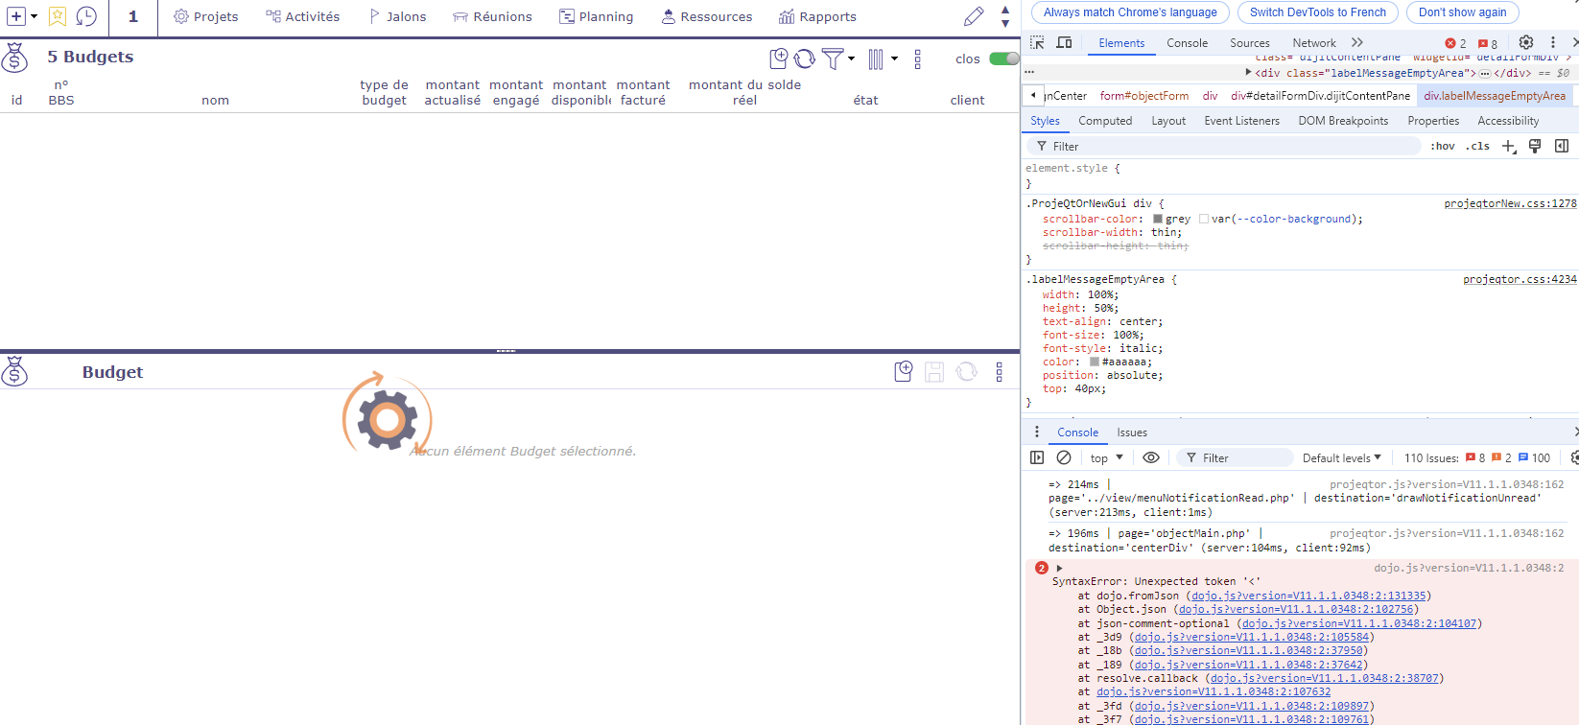Click 'Switch DevTools to French' button
Screen dimensions: 1579x725
point(1317,12)
